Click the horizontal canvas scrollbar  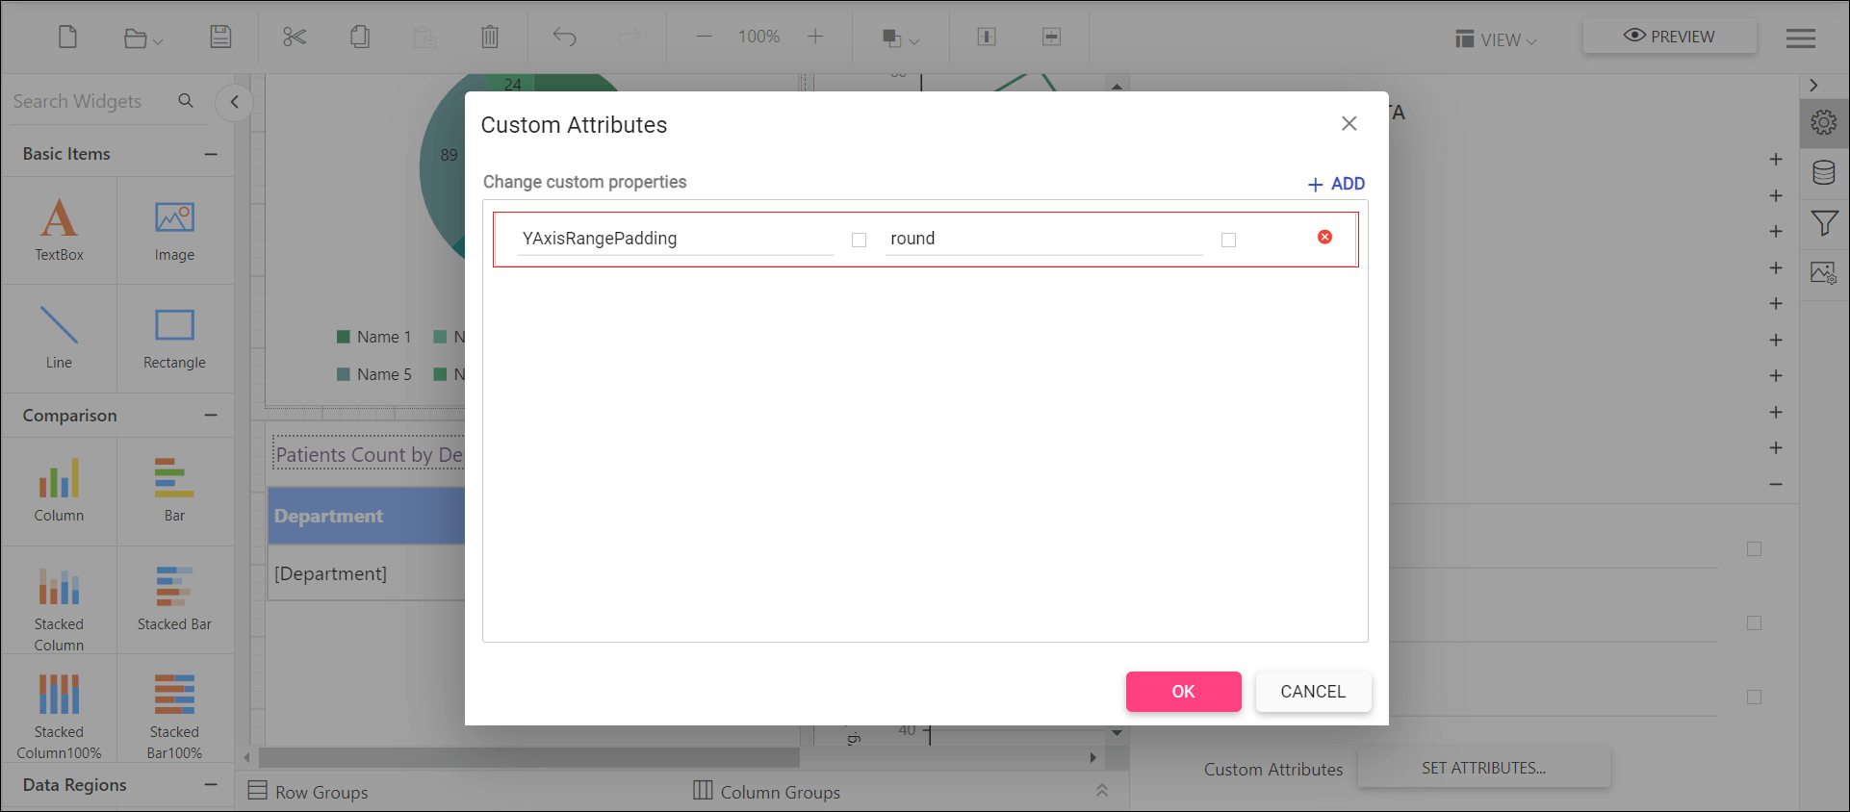tap(529, 758)
